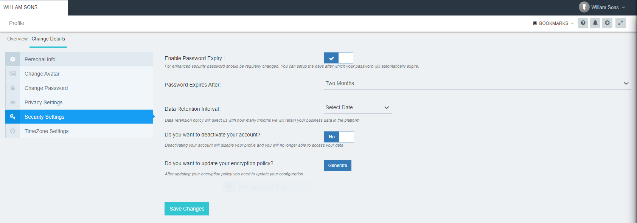Screen dimensions: 637x223
Task: Click the bookmark flag icon
Action: coord(535,23)
